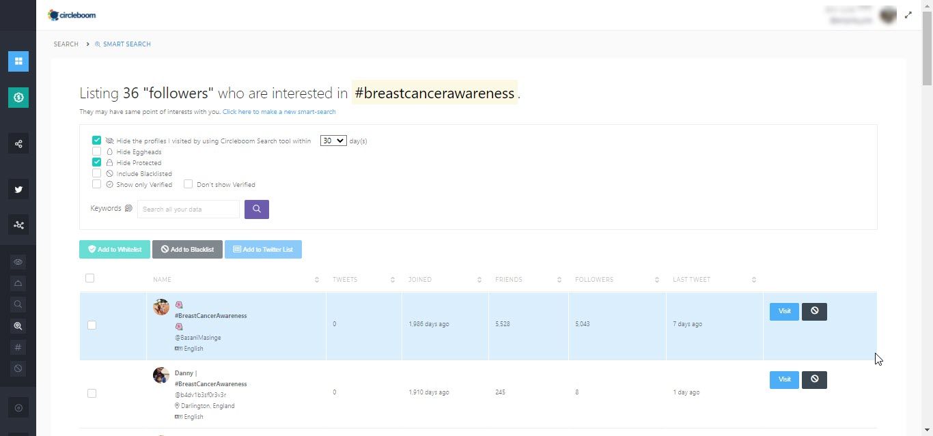
Task: Click the Darlington, England location text
Action: click(208, 406)
